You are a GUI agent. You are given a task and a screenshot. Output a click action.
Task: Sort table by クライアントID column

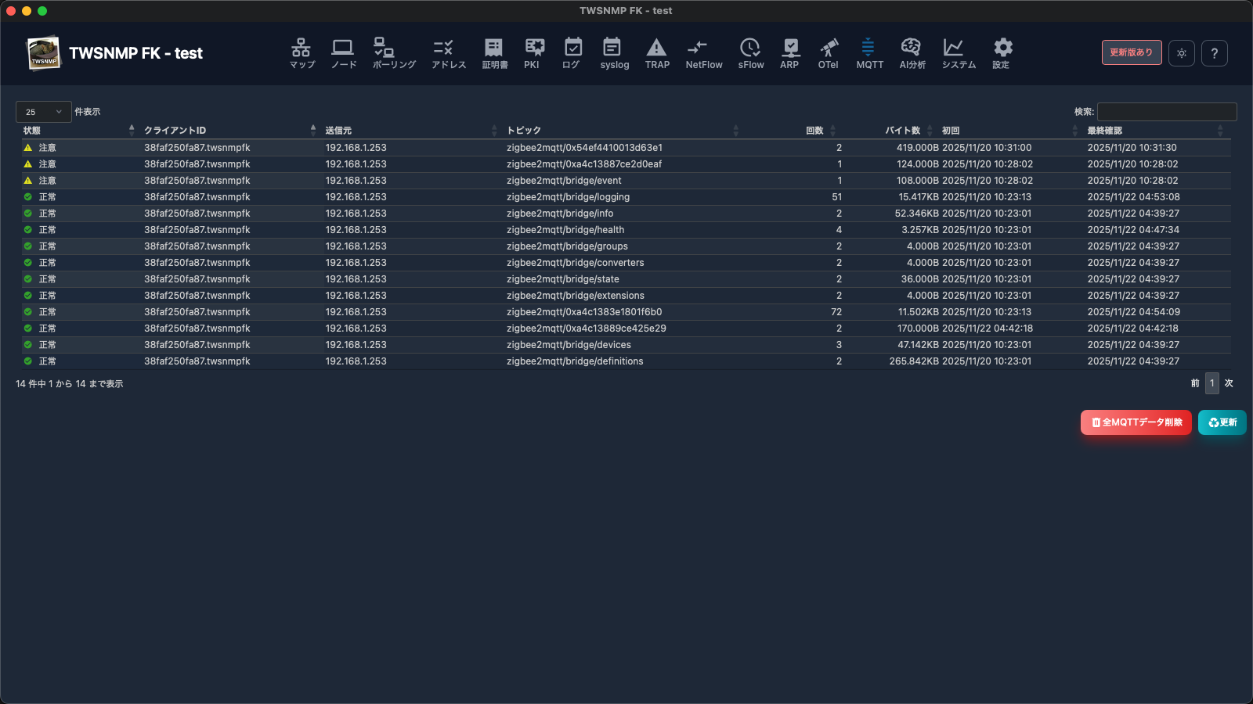pos(175,131)
